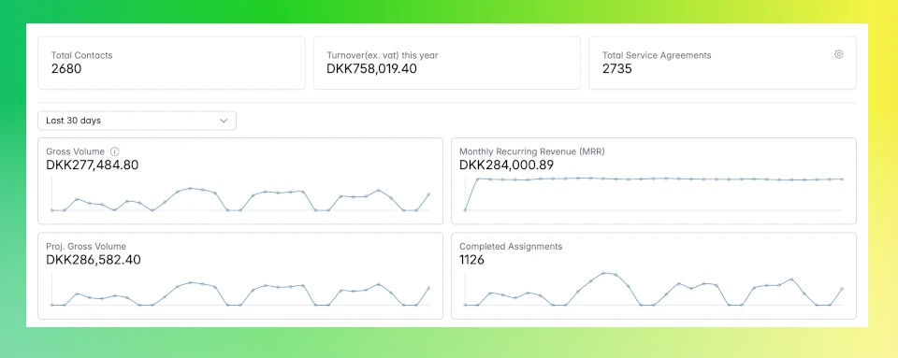This screenshot has height=358, width=898.
Task: Click the DKK284,000.89 MRR amount
Action: point(507,165)
